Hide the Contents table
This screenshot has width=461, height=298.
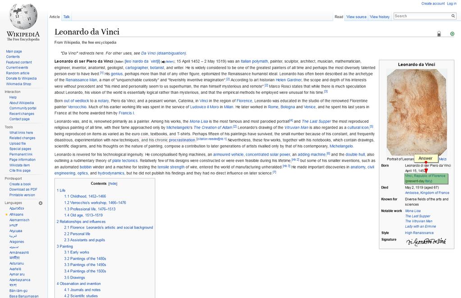click(x=113, y=183)
